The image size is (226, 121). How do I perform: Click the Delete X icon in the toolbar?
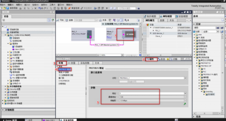pyautogui.click(x=36, y=8)
